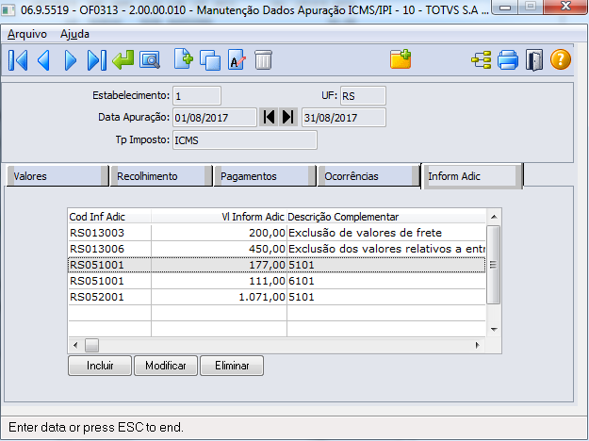
Task: Click value cell 450,00
Action: point(219,249)
